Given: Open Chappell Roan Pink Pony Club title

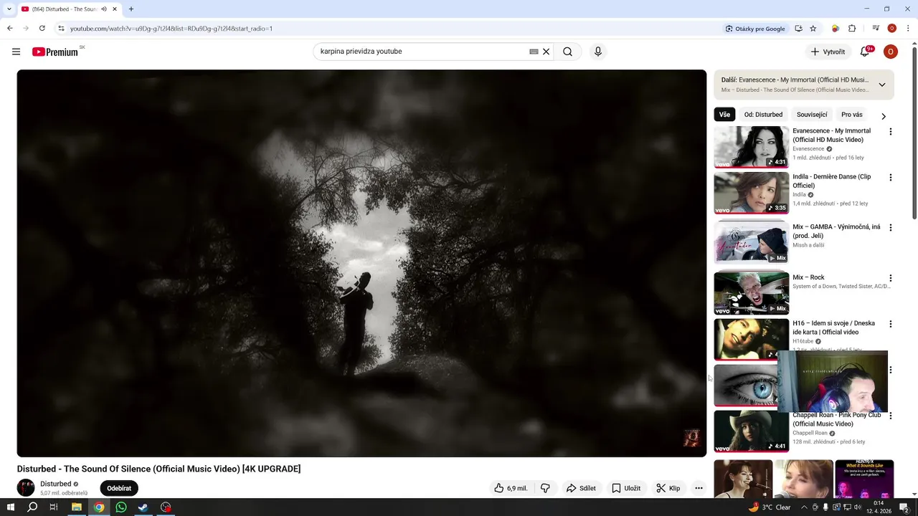Looking at the screenshot, I should click(836, 419).
